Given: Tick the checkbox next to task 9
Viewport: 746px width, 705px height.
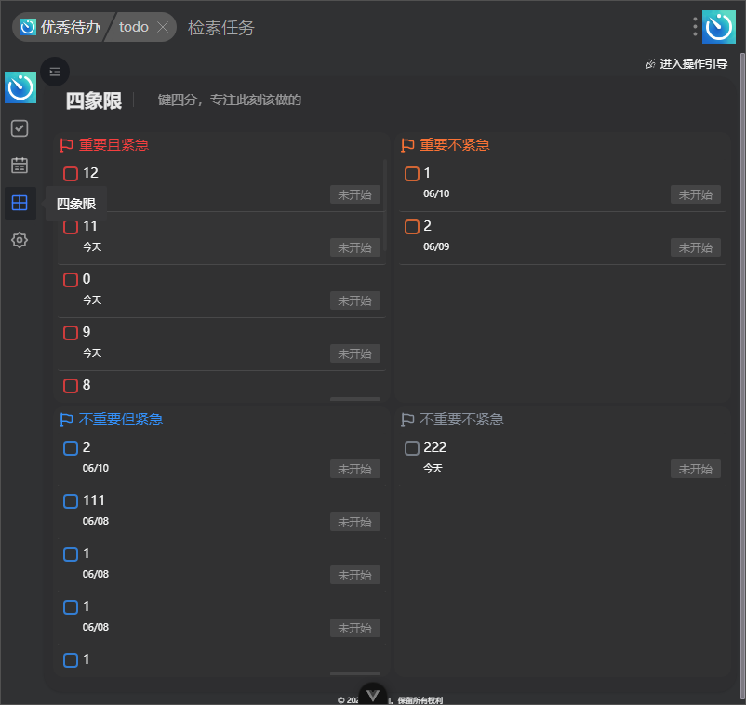Looking at the screenshot, I should tap(71, 333).
